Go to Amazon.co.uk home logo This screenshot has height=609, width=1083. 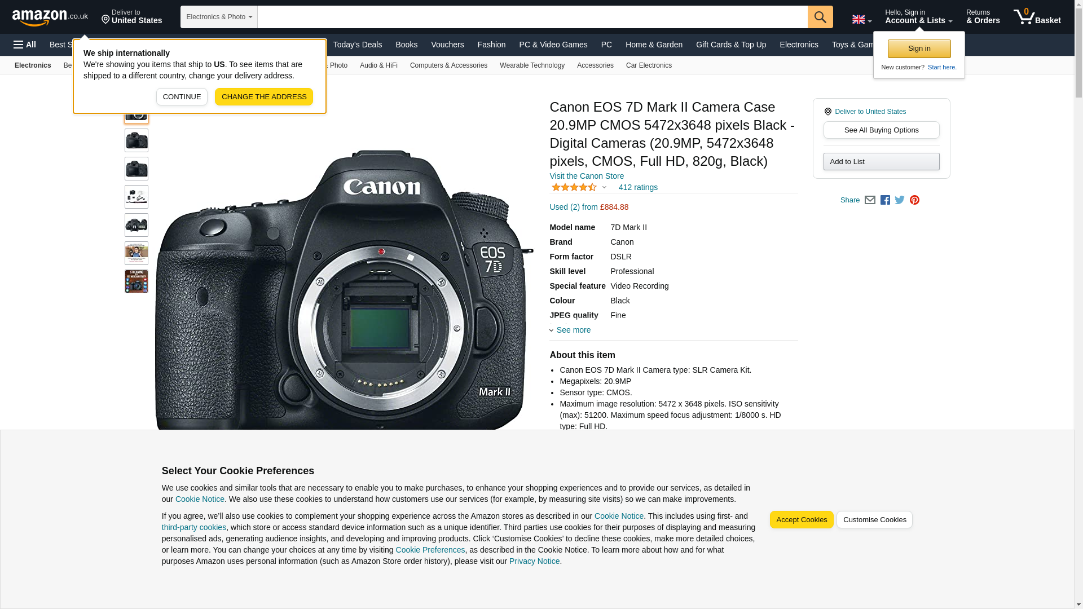click(50, 17)
